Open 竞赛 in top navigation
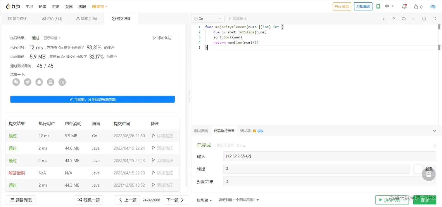 [x=69, y=6]
